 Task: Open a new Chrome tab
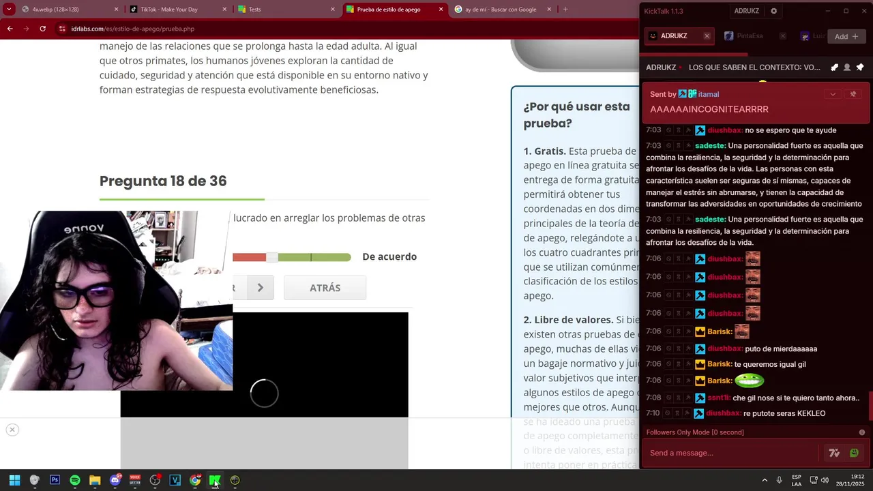tap(565, 10)
